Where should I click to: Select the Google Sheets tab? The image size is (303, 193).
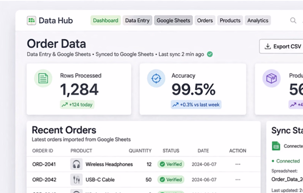(173, 20)
